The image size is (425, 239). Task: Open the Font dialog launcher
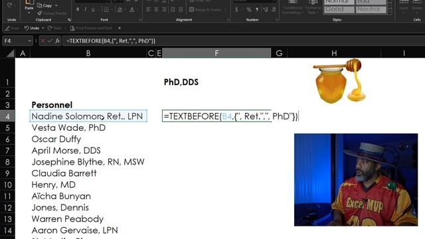pyautogui.click(x=140, y=20)
